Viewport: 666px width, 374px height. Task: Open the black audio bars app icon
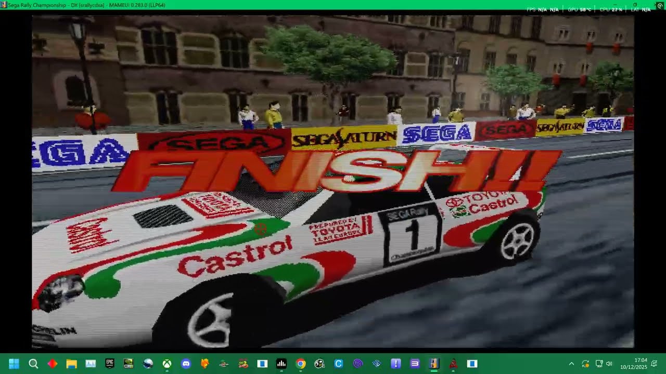pos(281,364)
